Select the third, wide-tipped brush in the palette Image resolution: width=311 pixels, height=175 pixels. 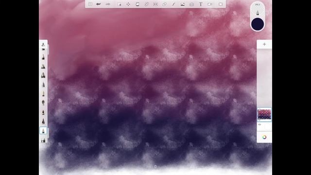(x=43, y=75)
